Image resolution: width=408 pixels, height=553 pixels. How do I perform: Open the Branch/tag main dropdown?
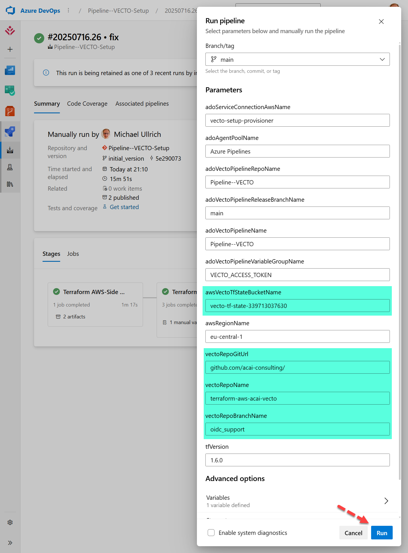pyautogui.click(x=297, y=59)
